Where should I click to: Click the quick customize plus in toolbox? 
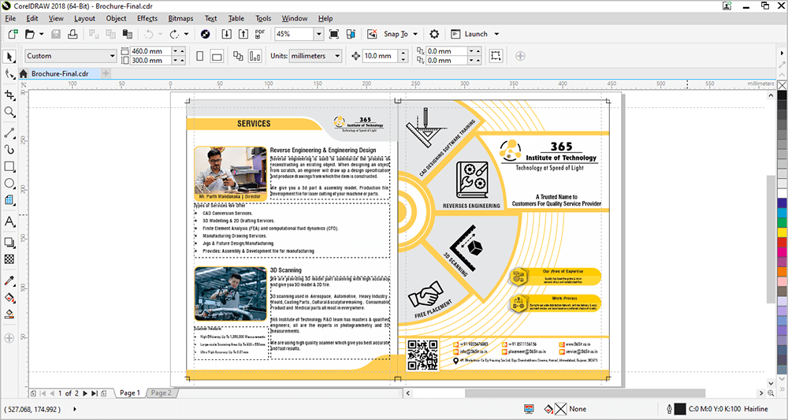click(x=9, y=338)
